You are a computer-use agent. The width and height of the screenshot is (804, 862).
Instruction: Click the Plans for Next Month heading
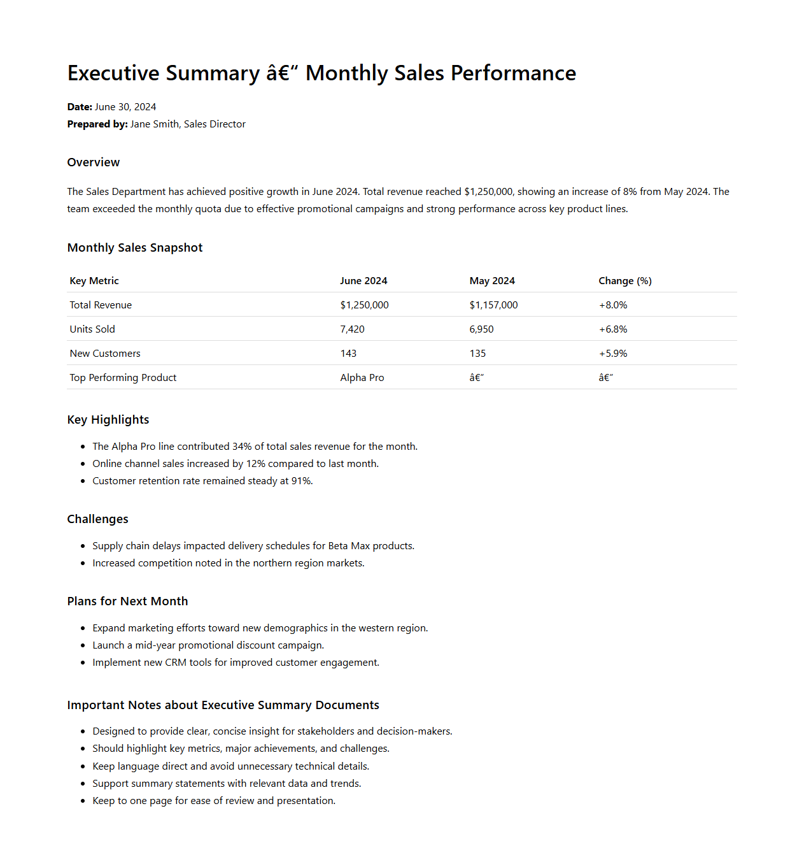pyautogui.click(x=127, y=601)
